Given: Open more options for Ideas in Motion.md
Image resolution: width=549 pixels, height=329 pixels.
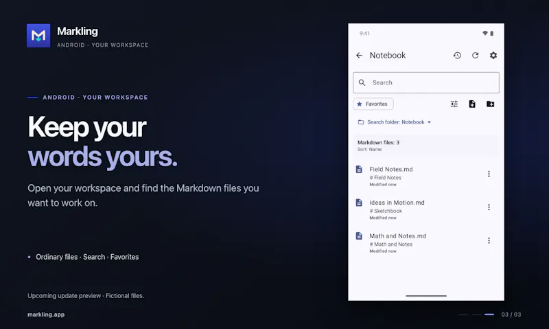Looking at the screenshot, I should 489,207.
